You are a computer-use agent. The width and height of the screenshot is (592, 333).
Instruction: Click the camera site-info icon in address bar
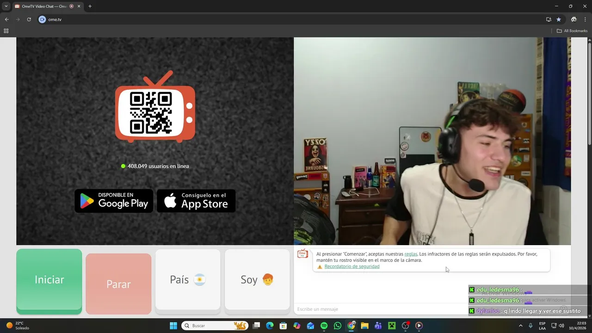(x=42, y=19)
